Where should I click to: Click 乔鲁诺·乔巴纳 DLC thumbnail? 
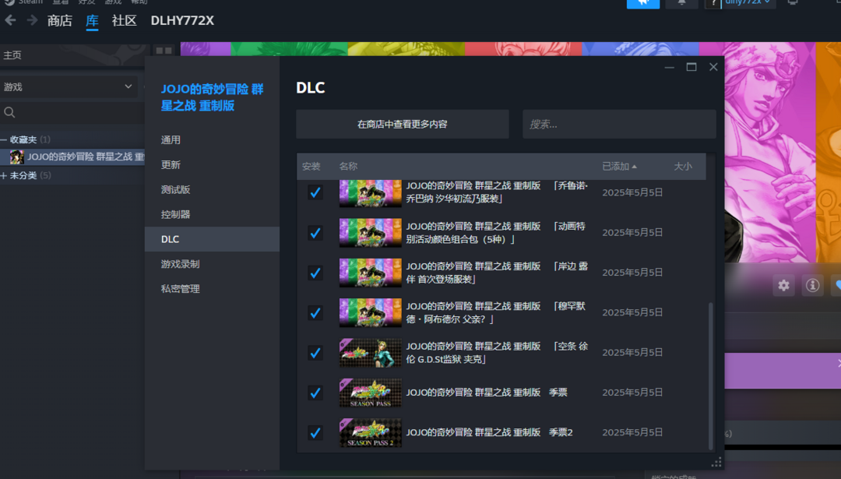[370, 193]
